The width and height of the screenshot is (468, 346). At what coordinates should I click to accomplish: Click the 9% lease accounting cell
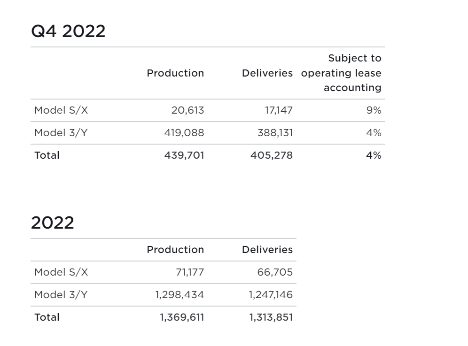374,110
